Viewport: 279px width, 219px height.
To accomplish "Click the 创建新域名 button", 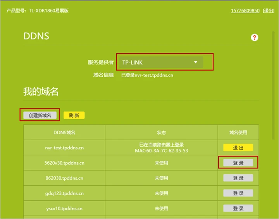I will pos(40,115).
